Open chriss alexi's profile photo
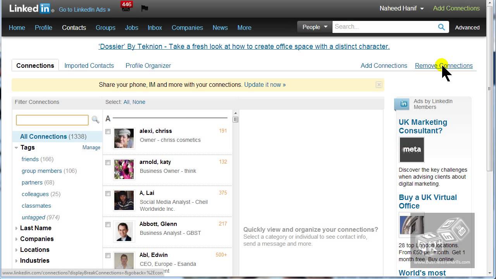Viewport: 496px width, 279px height. pos(124,138)
